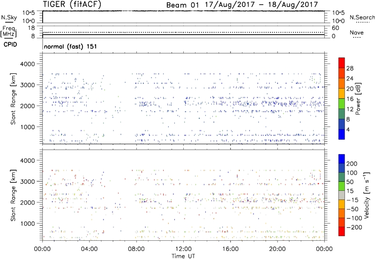Click the 'Power [dB]' colorbar label

pos(358,99)
